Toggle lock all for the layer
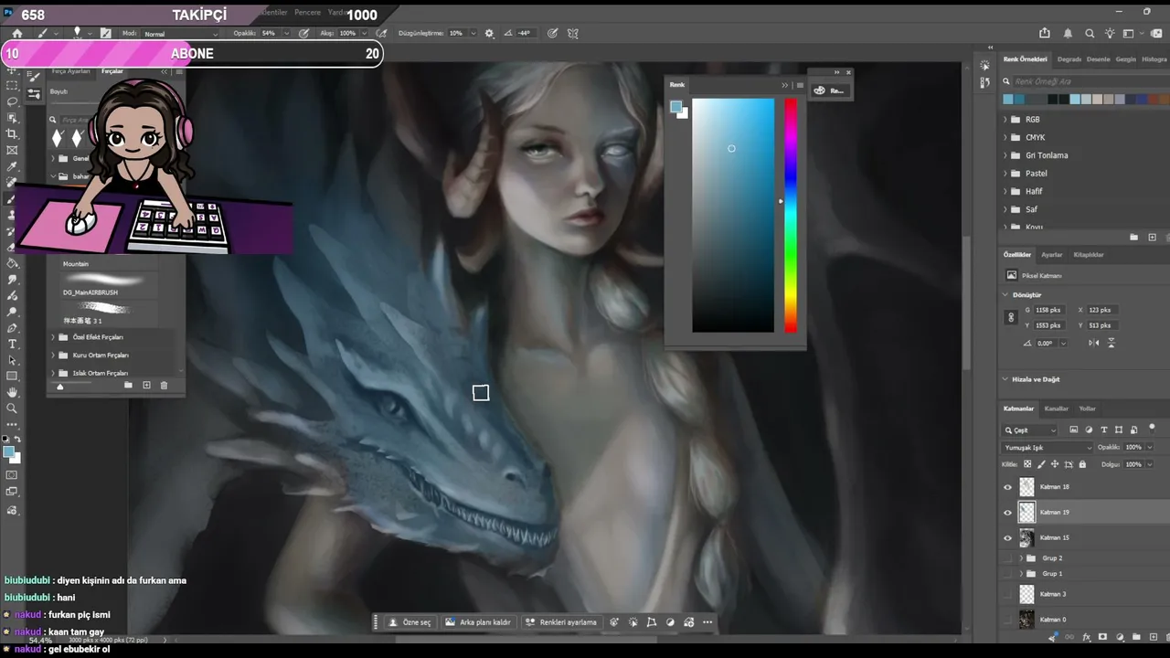Image resolution: width=1170 pixels, height=658 pixels. (x=1082, y=464)
